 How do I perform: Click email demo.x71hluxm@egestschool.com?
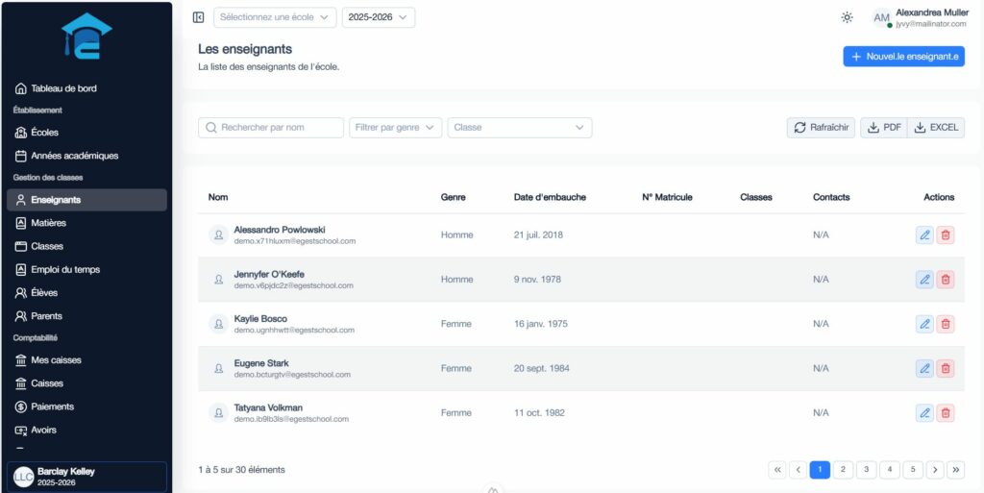point(295,241)
